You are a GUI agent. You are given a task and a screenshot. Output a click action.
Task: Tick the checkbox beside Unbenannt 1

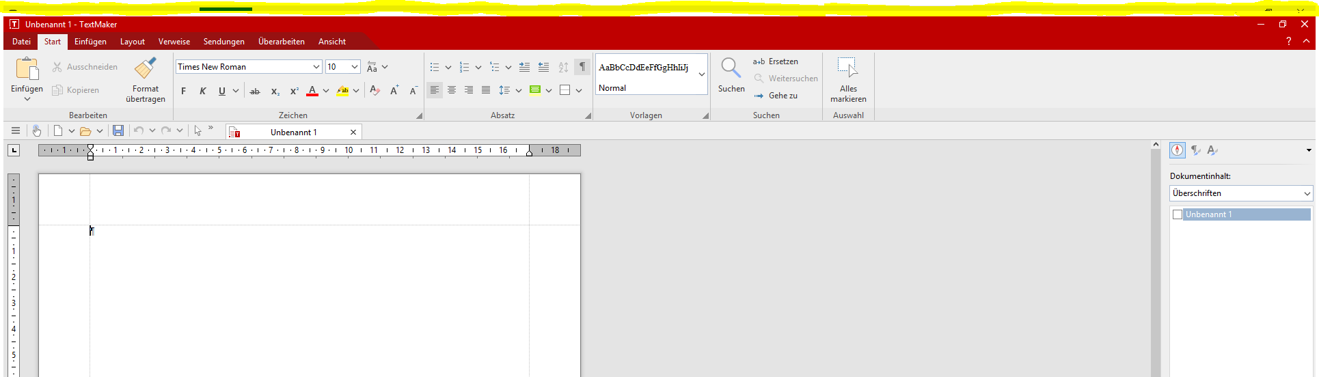(1177, 214)
